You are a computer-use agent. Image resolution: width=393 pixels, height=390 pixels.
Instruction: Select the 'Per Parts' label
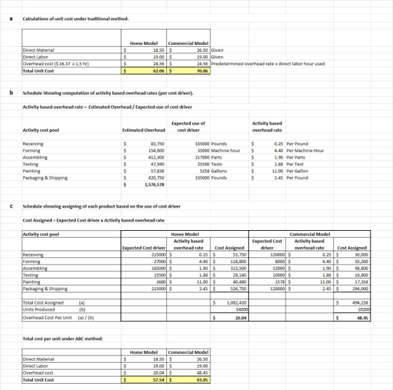coord(295,157)
